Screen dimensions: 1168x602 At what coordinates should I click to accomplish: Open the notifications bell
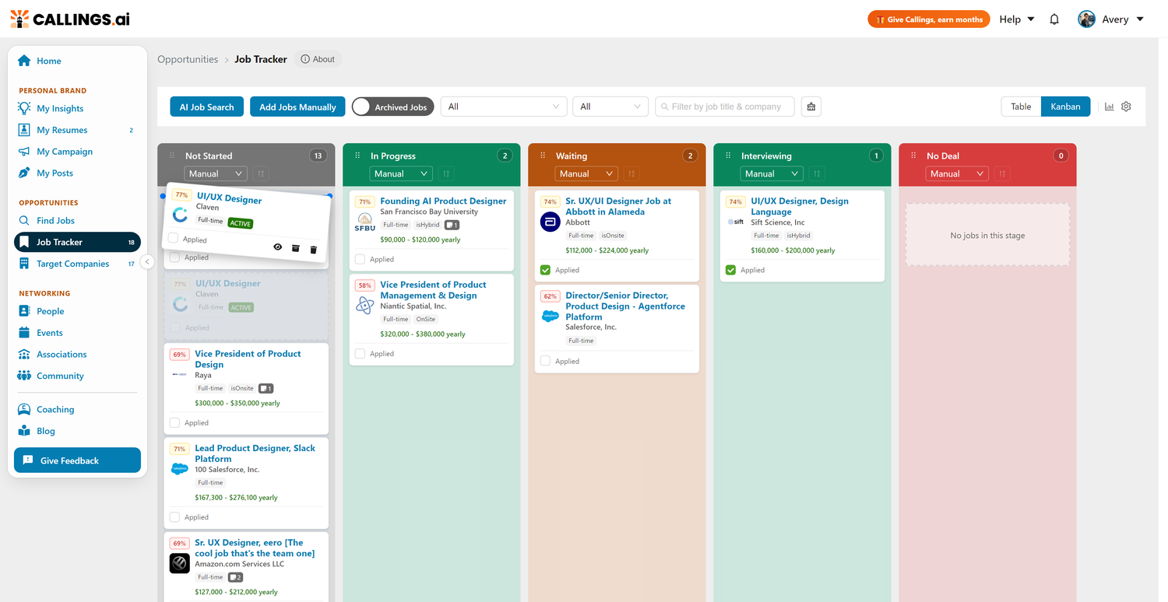tap(1054, 19)
